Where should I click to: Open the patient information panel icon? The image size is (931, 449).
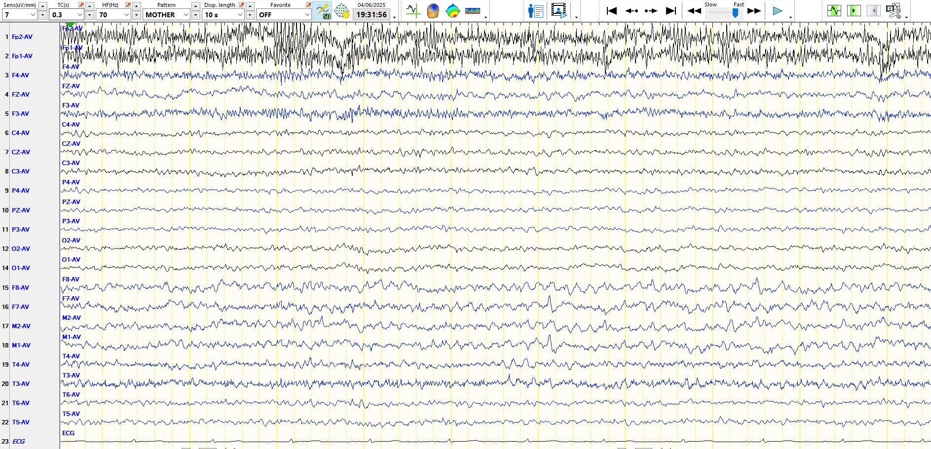coord(535,11)
